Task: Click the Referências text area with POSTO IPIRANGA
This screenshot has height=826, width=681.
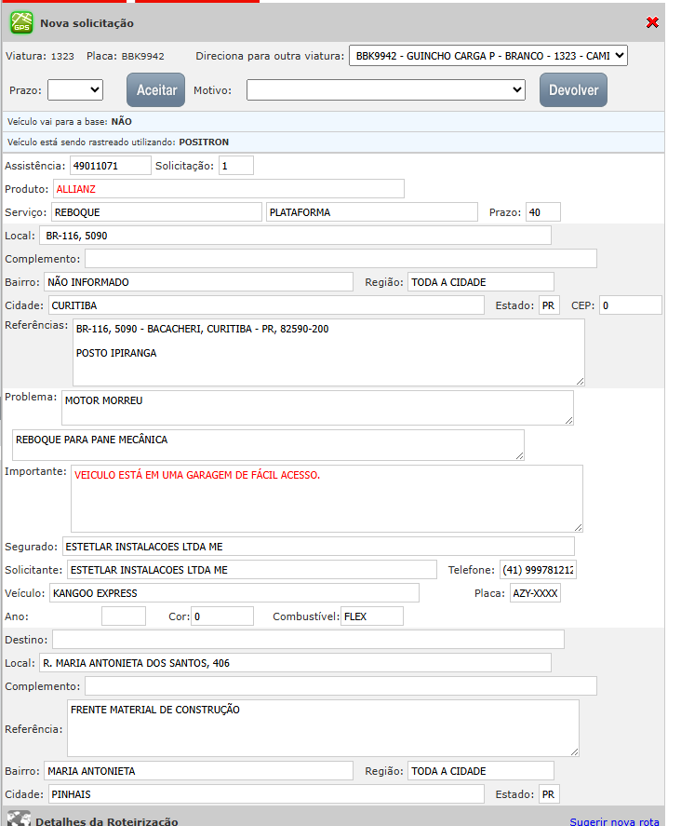Action: tap(328, 352)
